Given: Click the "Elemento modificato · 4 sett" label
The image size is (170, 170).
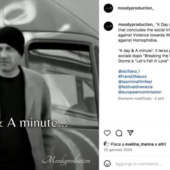Looking at the screenshot, I should click(x=141, y=99).
